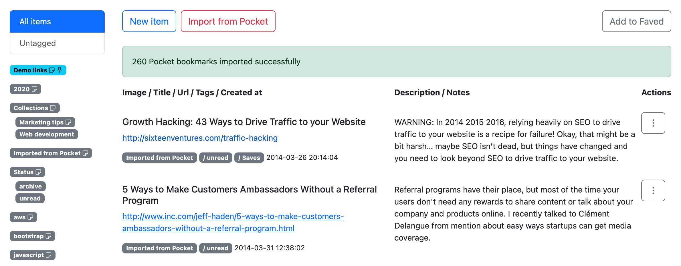Open actions menu for Growth Hacking bookmark
Screen dimensions: 681x266
tap(653, 123)
